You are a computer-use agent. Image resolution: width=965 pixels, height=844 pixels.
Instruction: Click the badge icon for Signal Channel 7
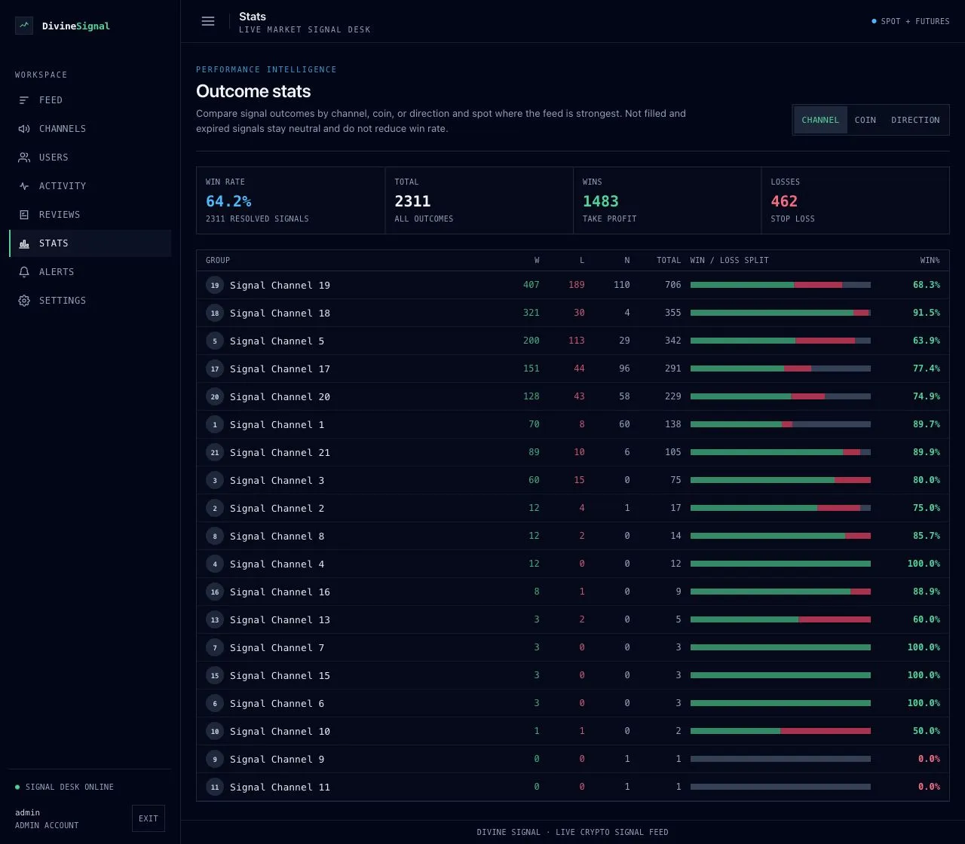215,647
